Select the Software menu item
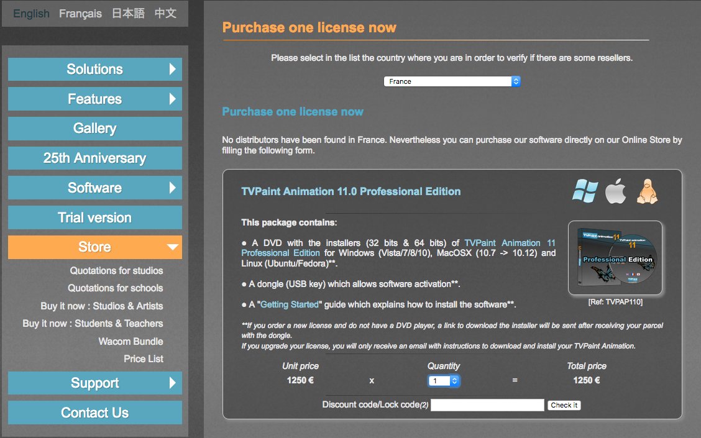The width and height of the screenshot is (701, 438). (x=95, y=188)
